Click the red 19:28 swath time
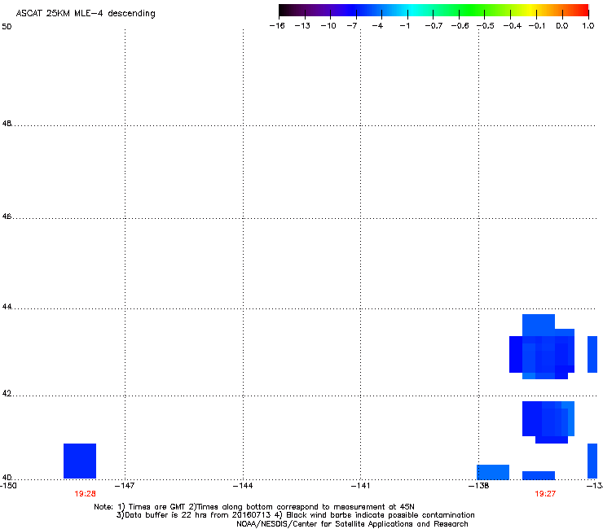Screen dimensions: 603x529 [x=85, y=494]
